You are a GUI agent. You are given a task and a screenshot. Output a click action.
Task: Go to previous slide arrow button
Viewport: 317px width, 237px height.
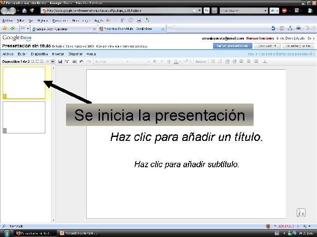[x=48, y=61]
